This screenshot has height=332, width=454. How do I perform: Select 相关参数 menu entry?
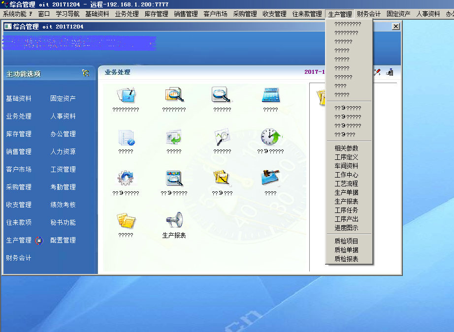346,148
